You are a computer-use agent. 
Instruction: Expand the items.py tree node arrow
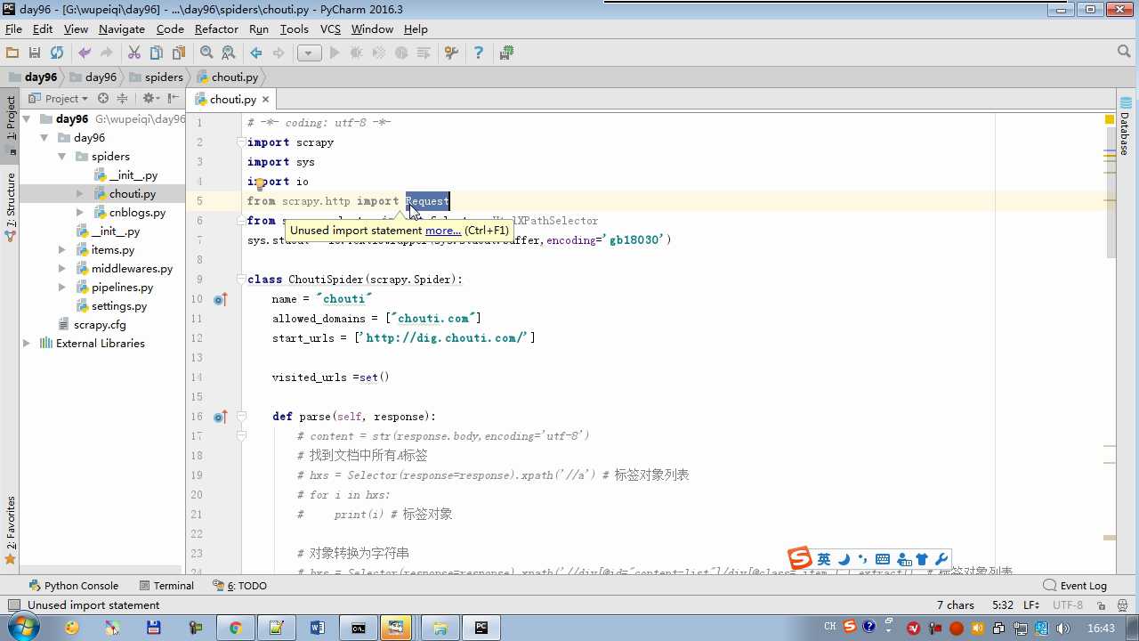pos(62,250)
